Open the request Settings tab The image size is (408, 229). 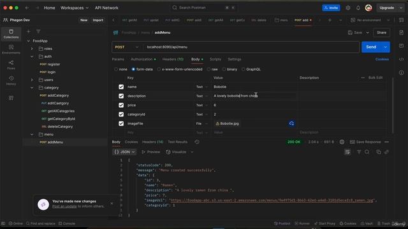(x=234, y=59)
